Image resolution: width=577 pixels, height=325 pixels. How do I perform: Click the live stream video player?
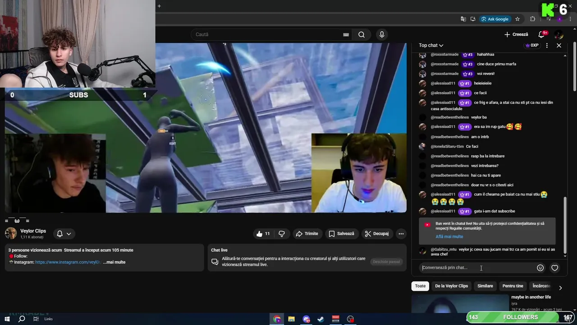[x=206, y=128]
